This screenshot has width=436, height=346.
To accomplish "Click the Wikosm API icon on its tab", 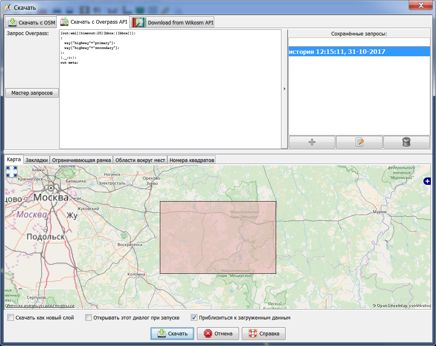I will [138, 22].
